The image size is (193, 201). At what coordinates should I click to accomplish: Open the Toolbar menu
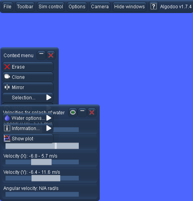(25, 7)
